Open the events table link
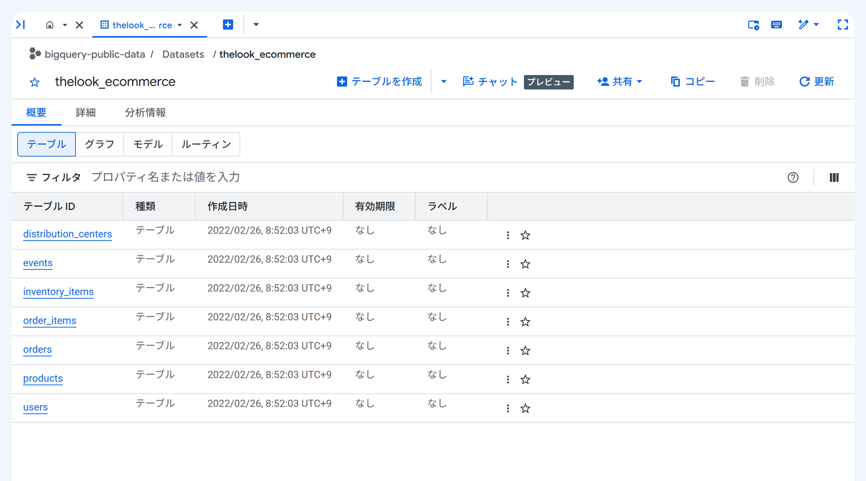This screenshot has width=866, height=481. coord(38,263)
